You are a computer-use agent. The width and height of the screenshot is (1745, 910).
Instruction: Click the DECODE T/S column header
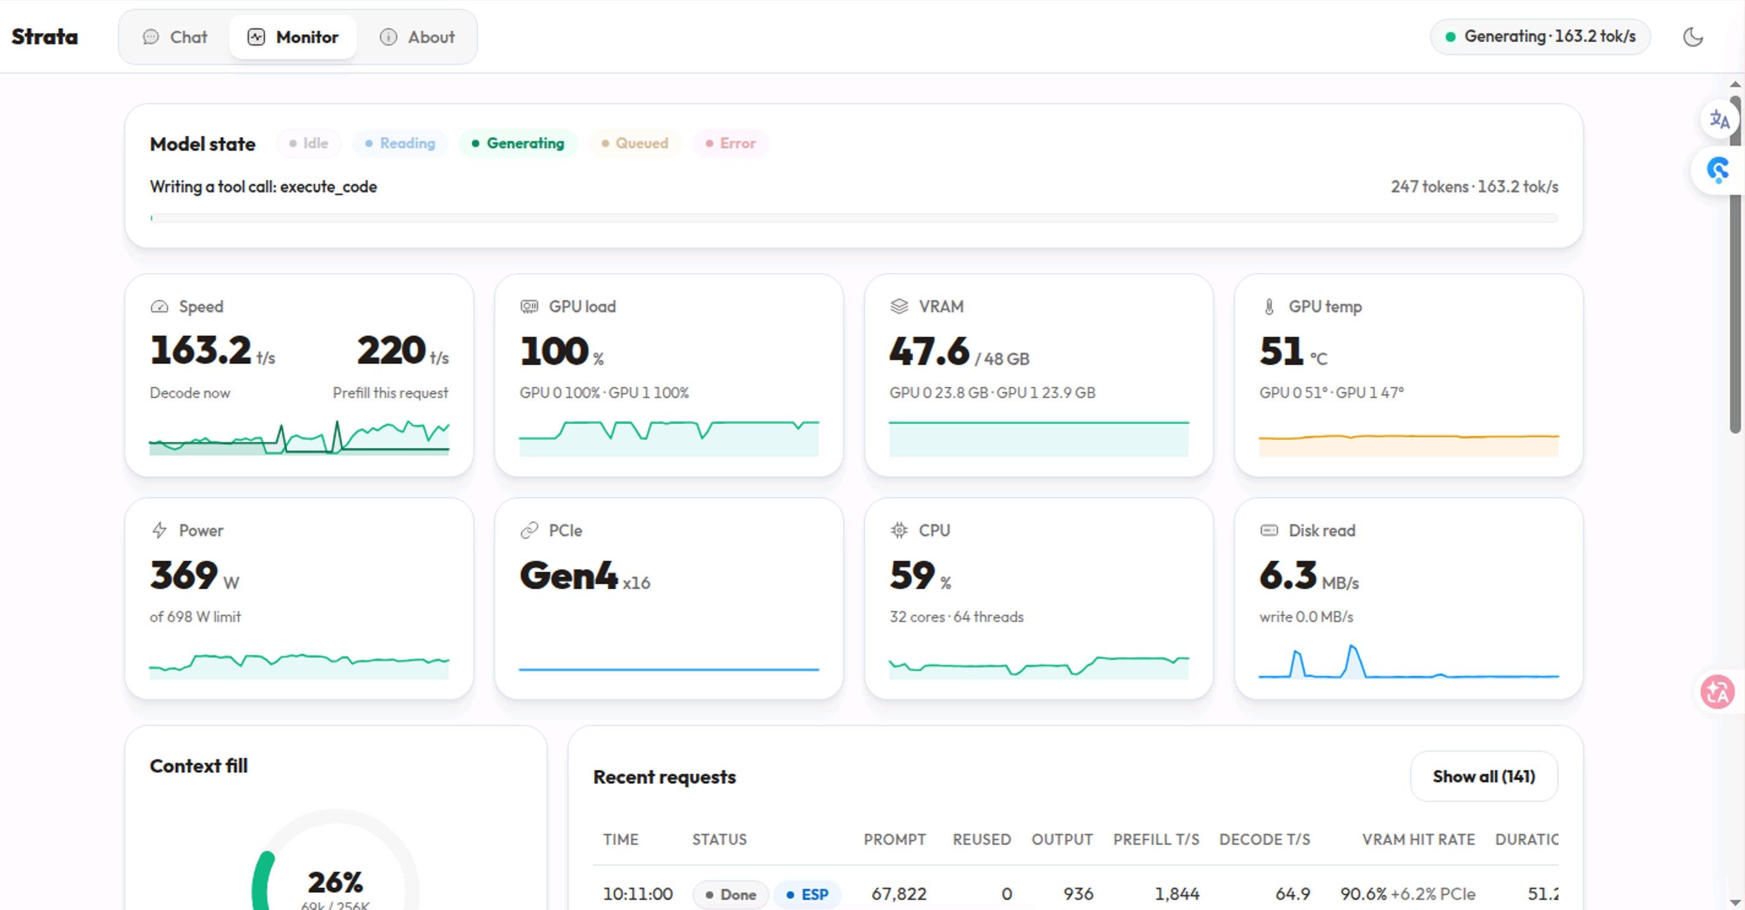[1264, 840]
